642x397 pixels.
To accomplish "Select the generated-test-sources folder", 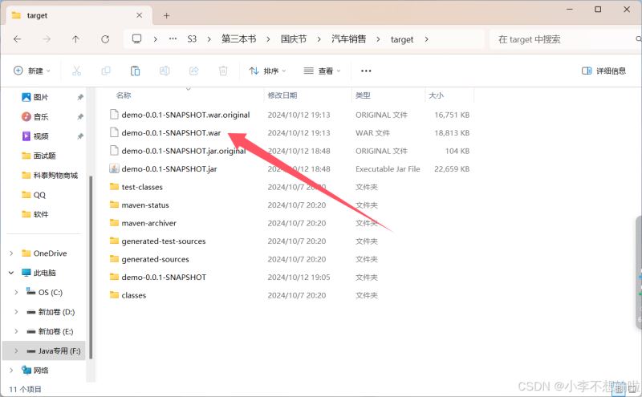I will coord(164,241).
